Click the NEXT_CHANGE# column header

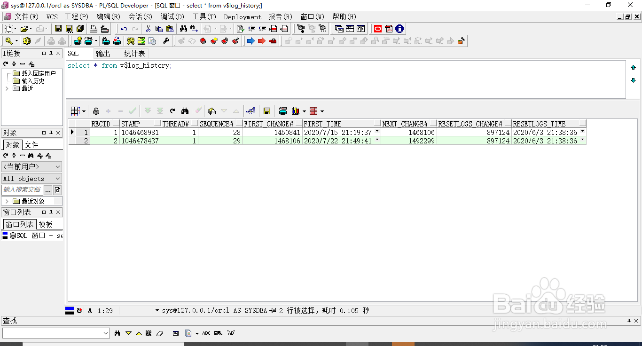[408, 124]
